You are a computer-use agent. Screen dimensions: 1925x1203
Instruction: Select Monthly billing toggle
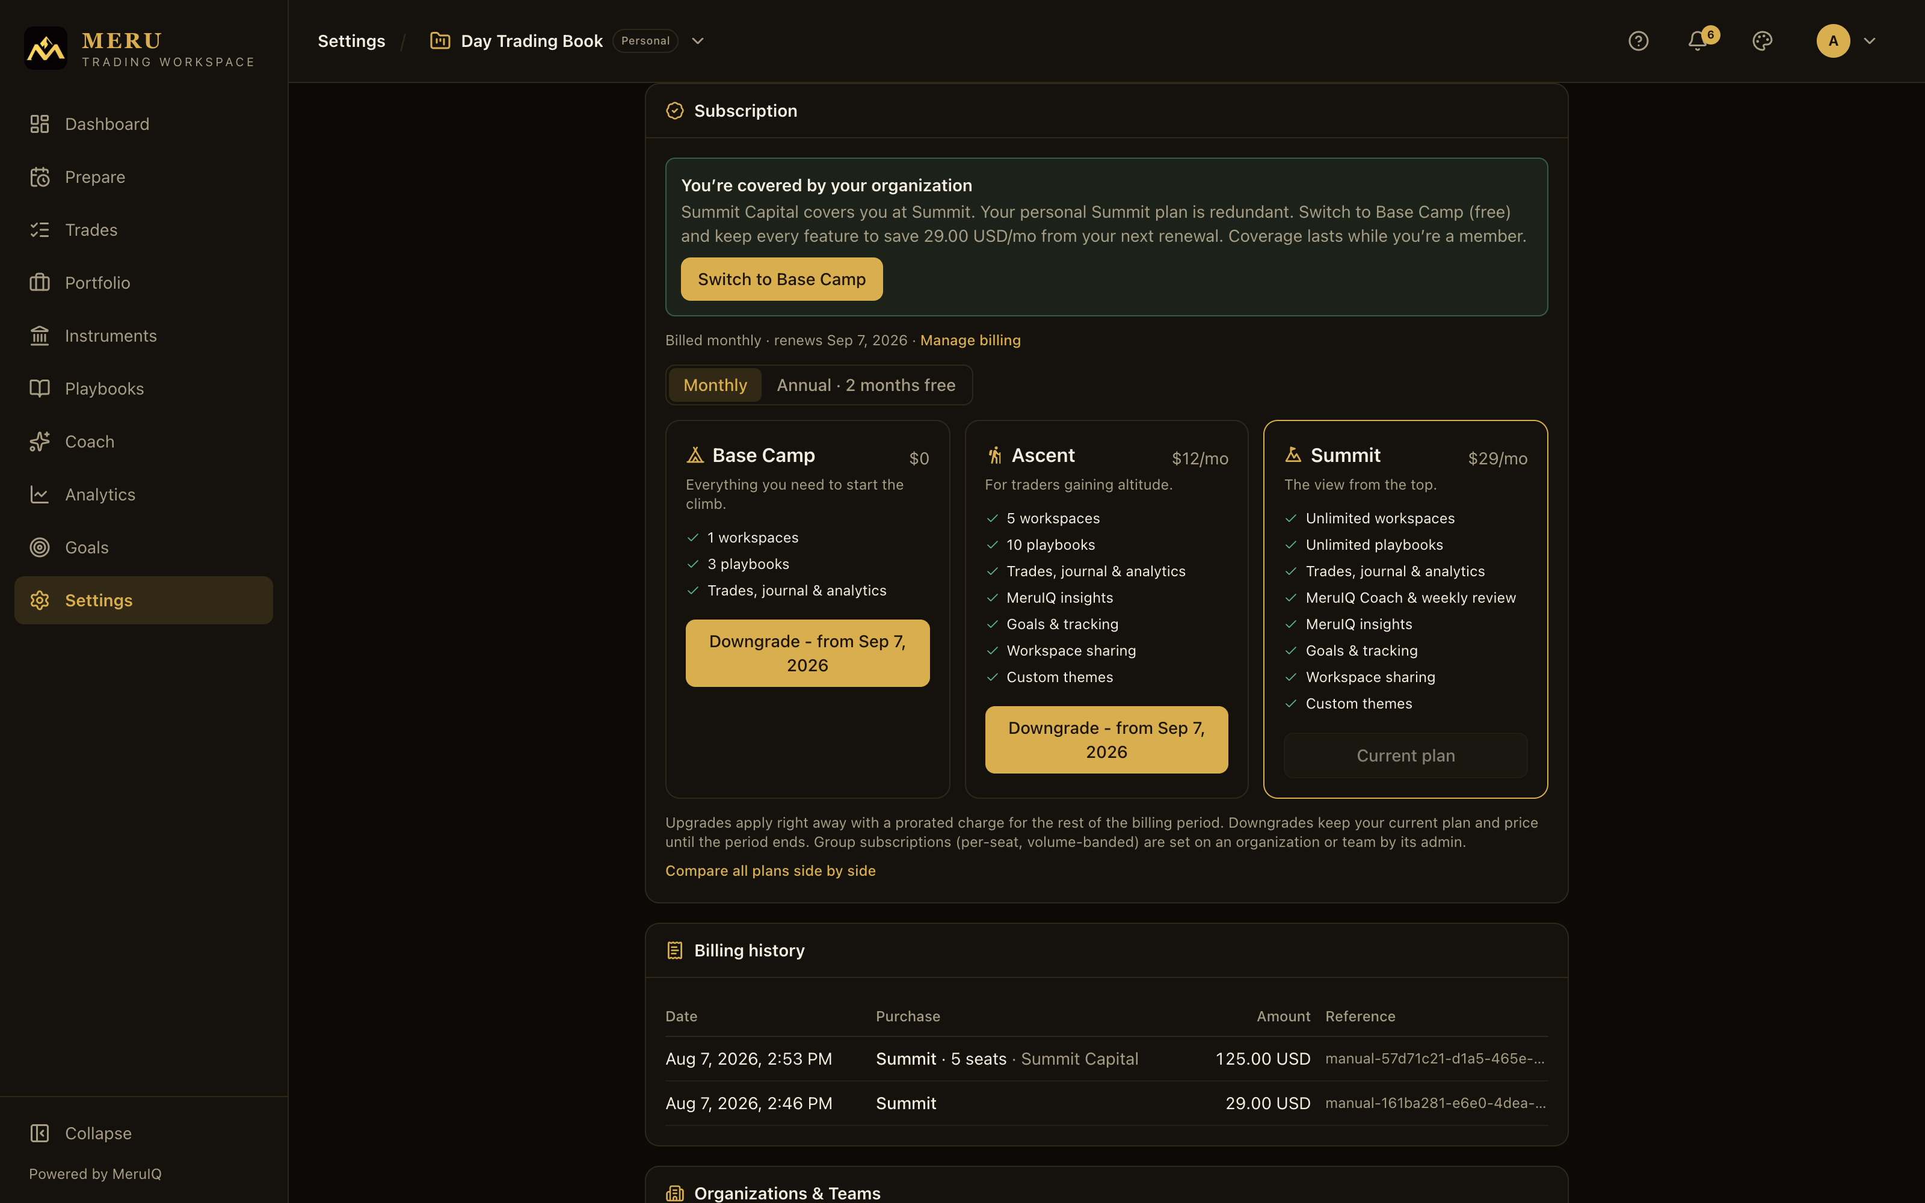click(715, 385)
